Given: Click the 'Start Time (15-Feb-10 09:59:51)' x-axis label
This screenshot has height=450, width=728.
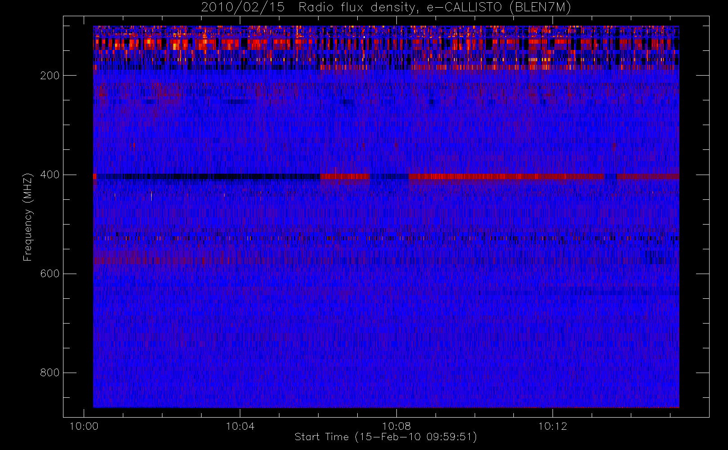Looking at the screenshot, I should [x=386, y=437].
